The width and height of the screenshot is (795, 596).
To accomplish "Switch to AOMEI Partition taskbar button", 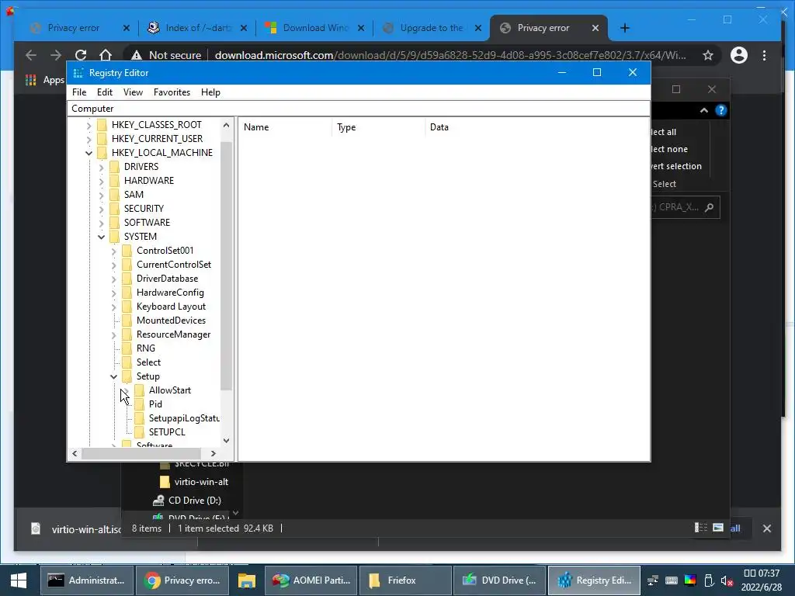I will pyautogui.click(x=311, y=580).
